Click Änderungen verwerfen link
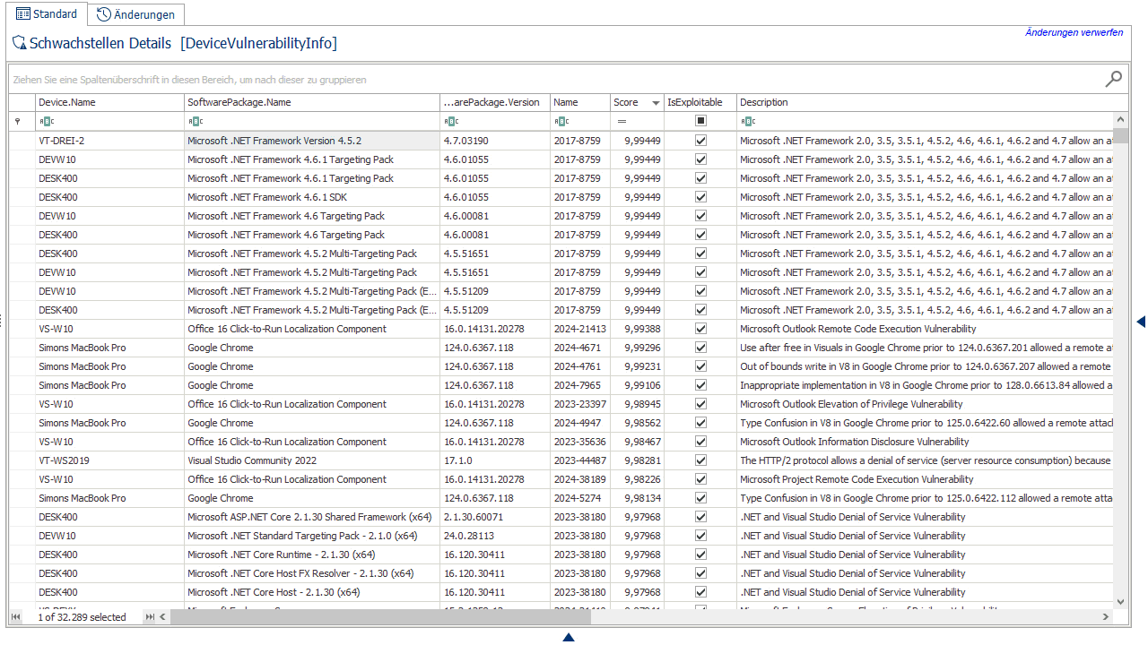Image resolution: width=1148 pixels, height=645 pixels. pos(1074,32)
